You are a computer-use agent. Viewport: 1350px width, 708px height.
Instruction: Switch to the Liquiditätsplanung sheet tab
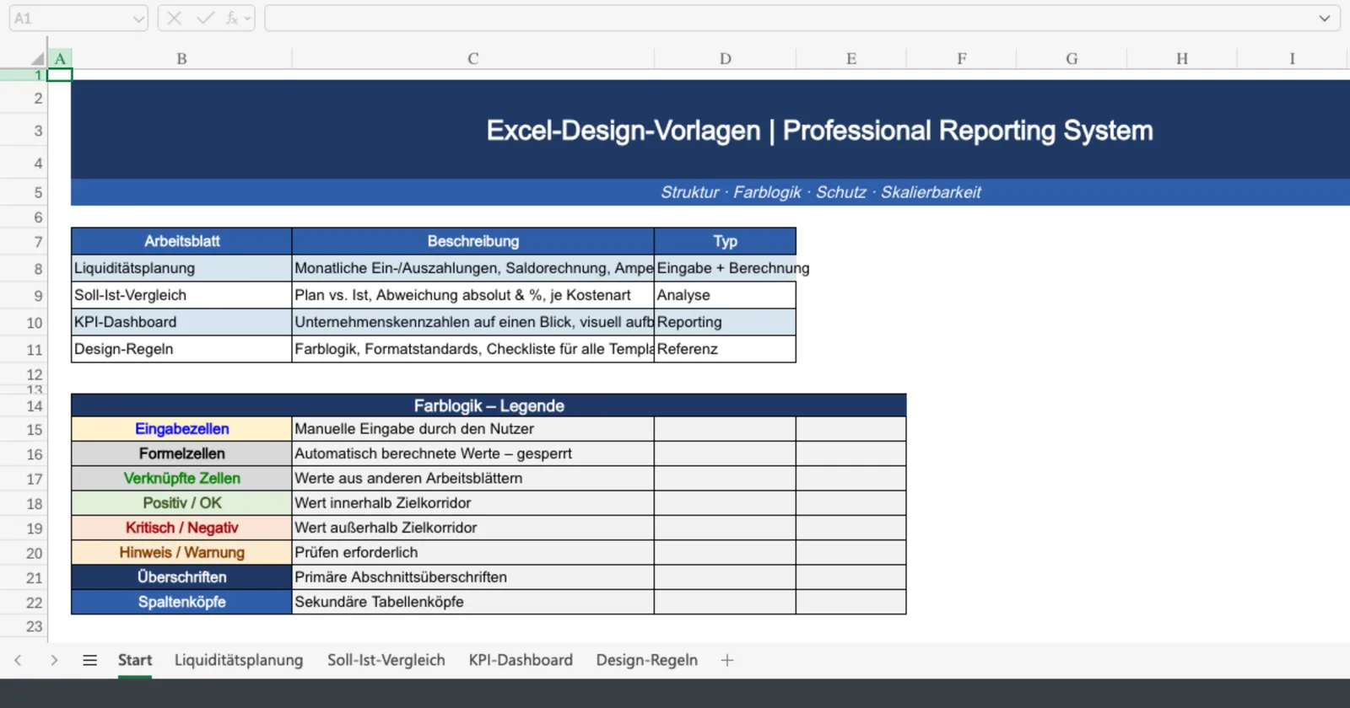pyautogui.click(x=239, y=660)
